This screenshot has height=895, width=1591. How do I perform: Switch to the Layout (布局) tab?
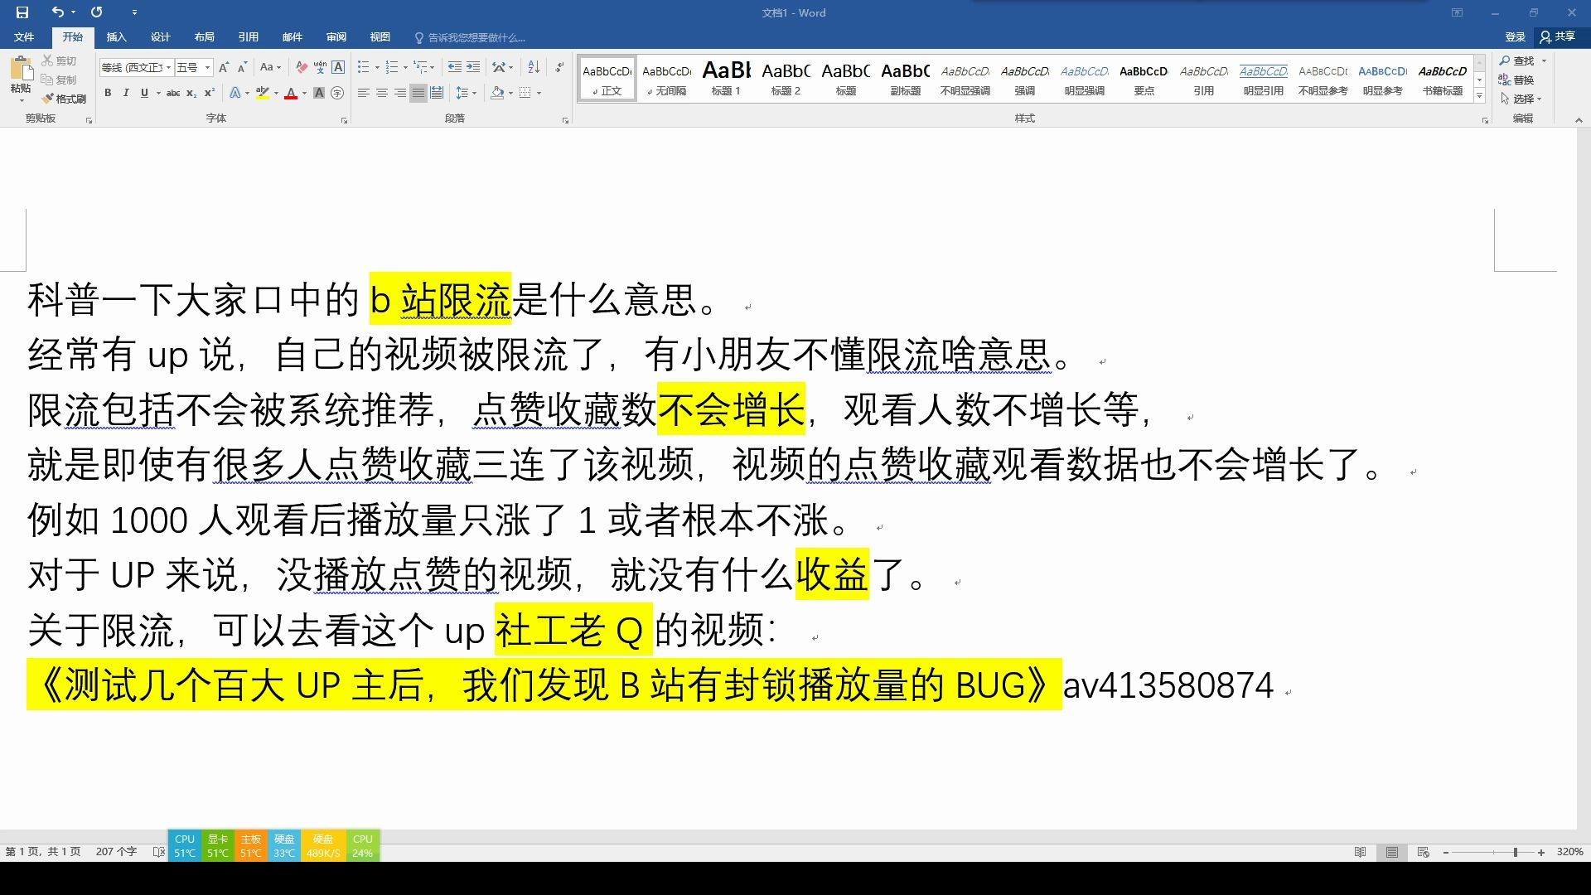(x=204, y=37)
